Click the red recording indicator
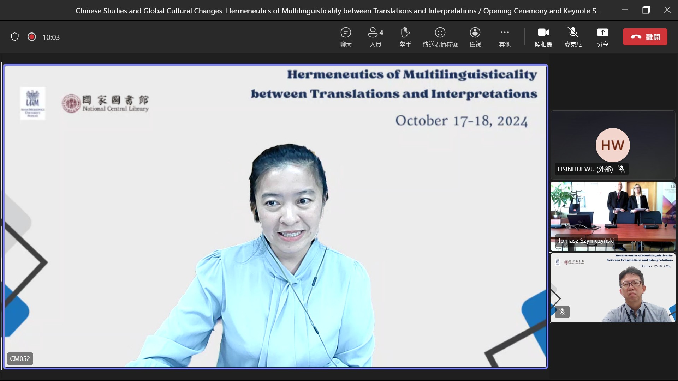The height and width of the screenshot is (381, 678). tap(32, 37)
